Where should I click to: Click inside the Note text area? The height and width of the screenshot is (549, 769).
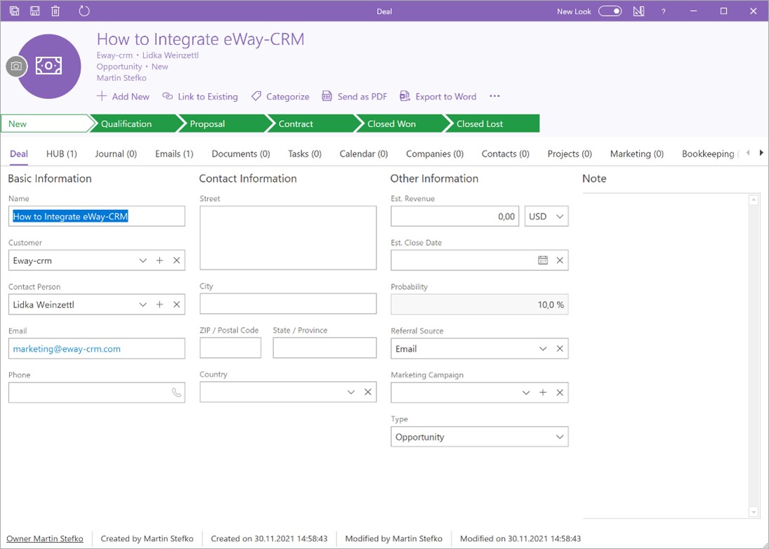point(666,355)
